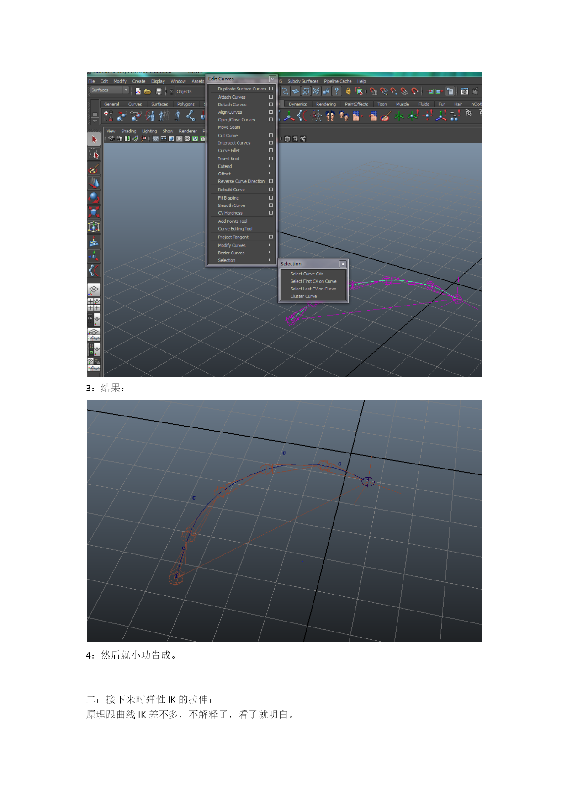Open Attach Curves option box

271,97
